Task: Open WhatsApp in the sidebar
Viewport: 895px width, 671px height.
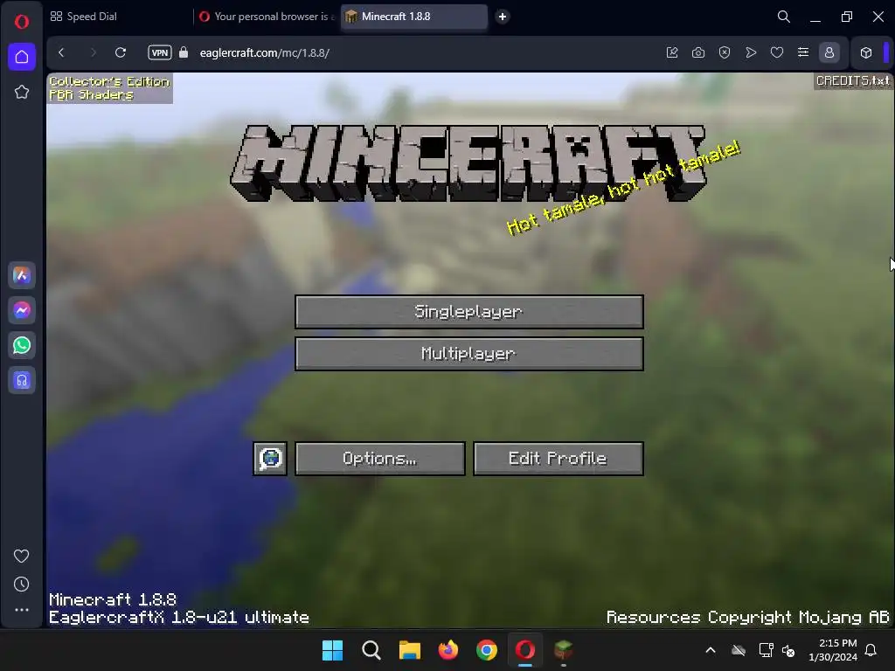Action: [22, 345]
